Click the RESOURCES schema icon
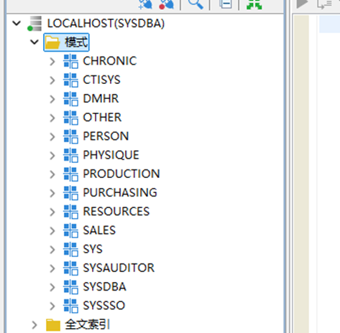 coord(70,212)
